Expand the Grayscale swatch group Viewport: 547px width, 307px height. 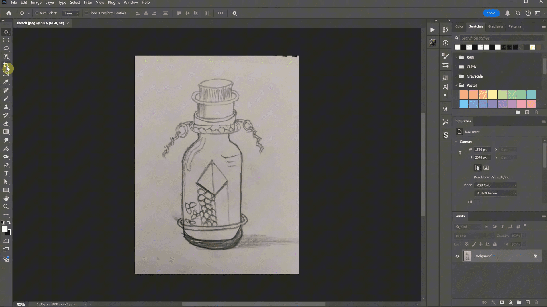456,76
